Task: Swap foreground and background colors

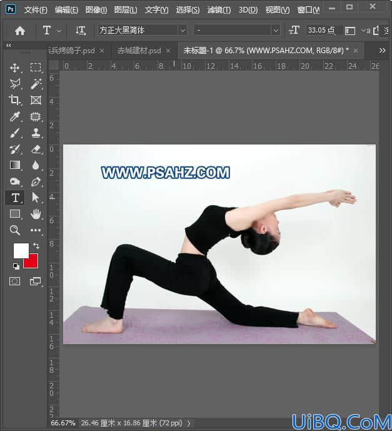Action: tap(36, 245)
